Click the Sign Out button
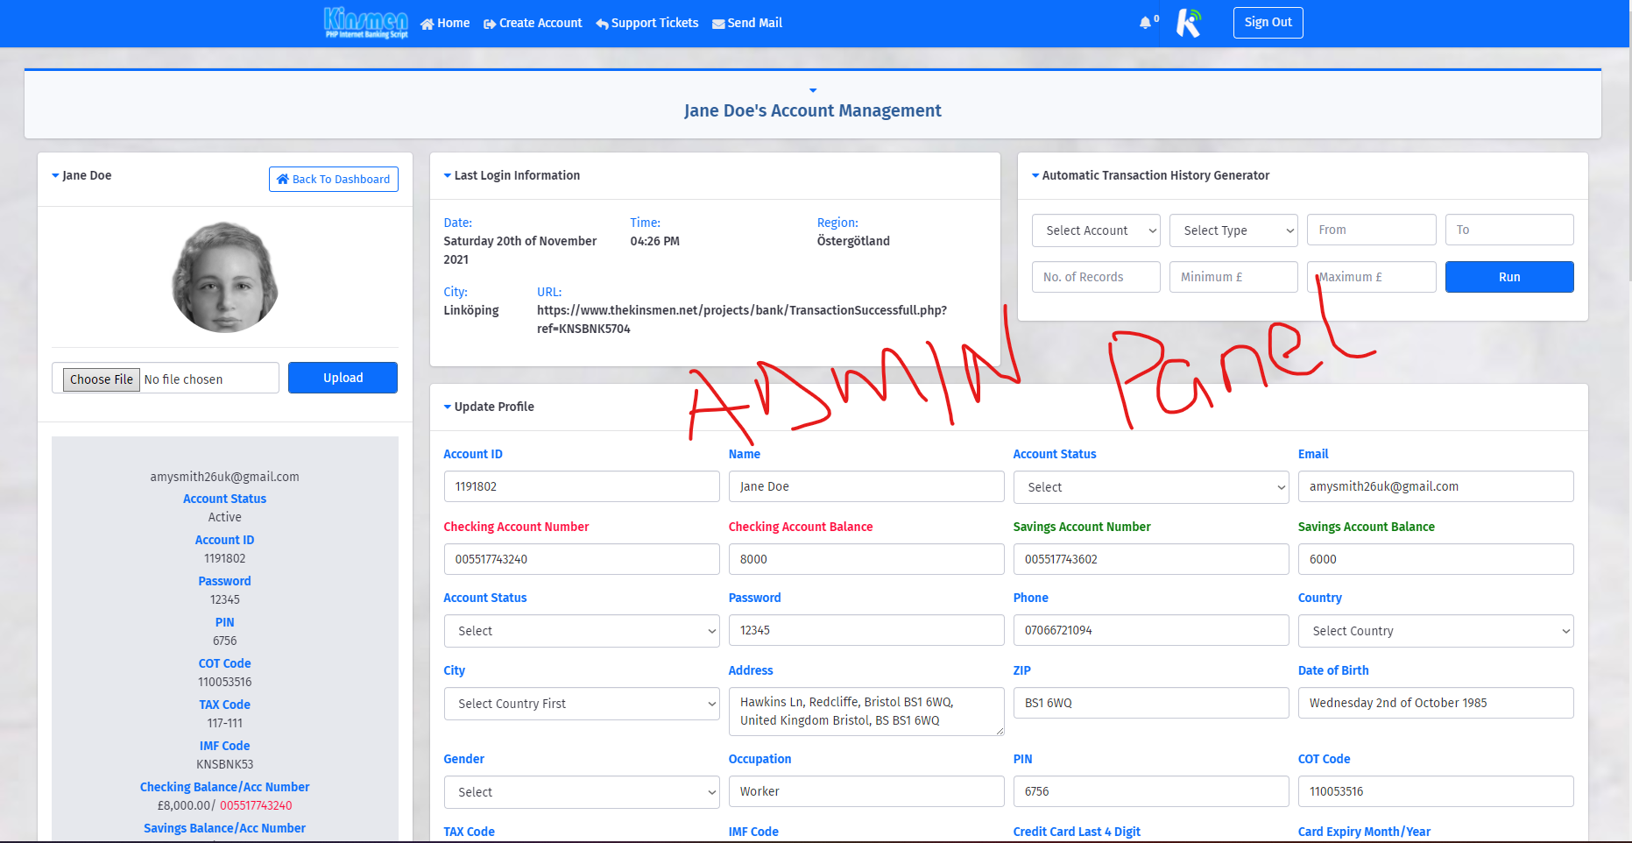This screenshot has height=843, width=1632. pos(1268,23)
